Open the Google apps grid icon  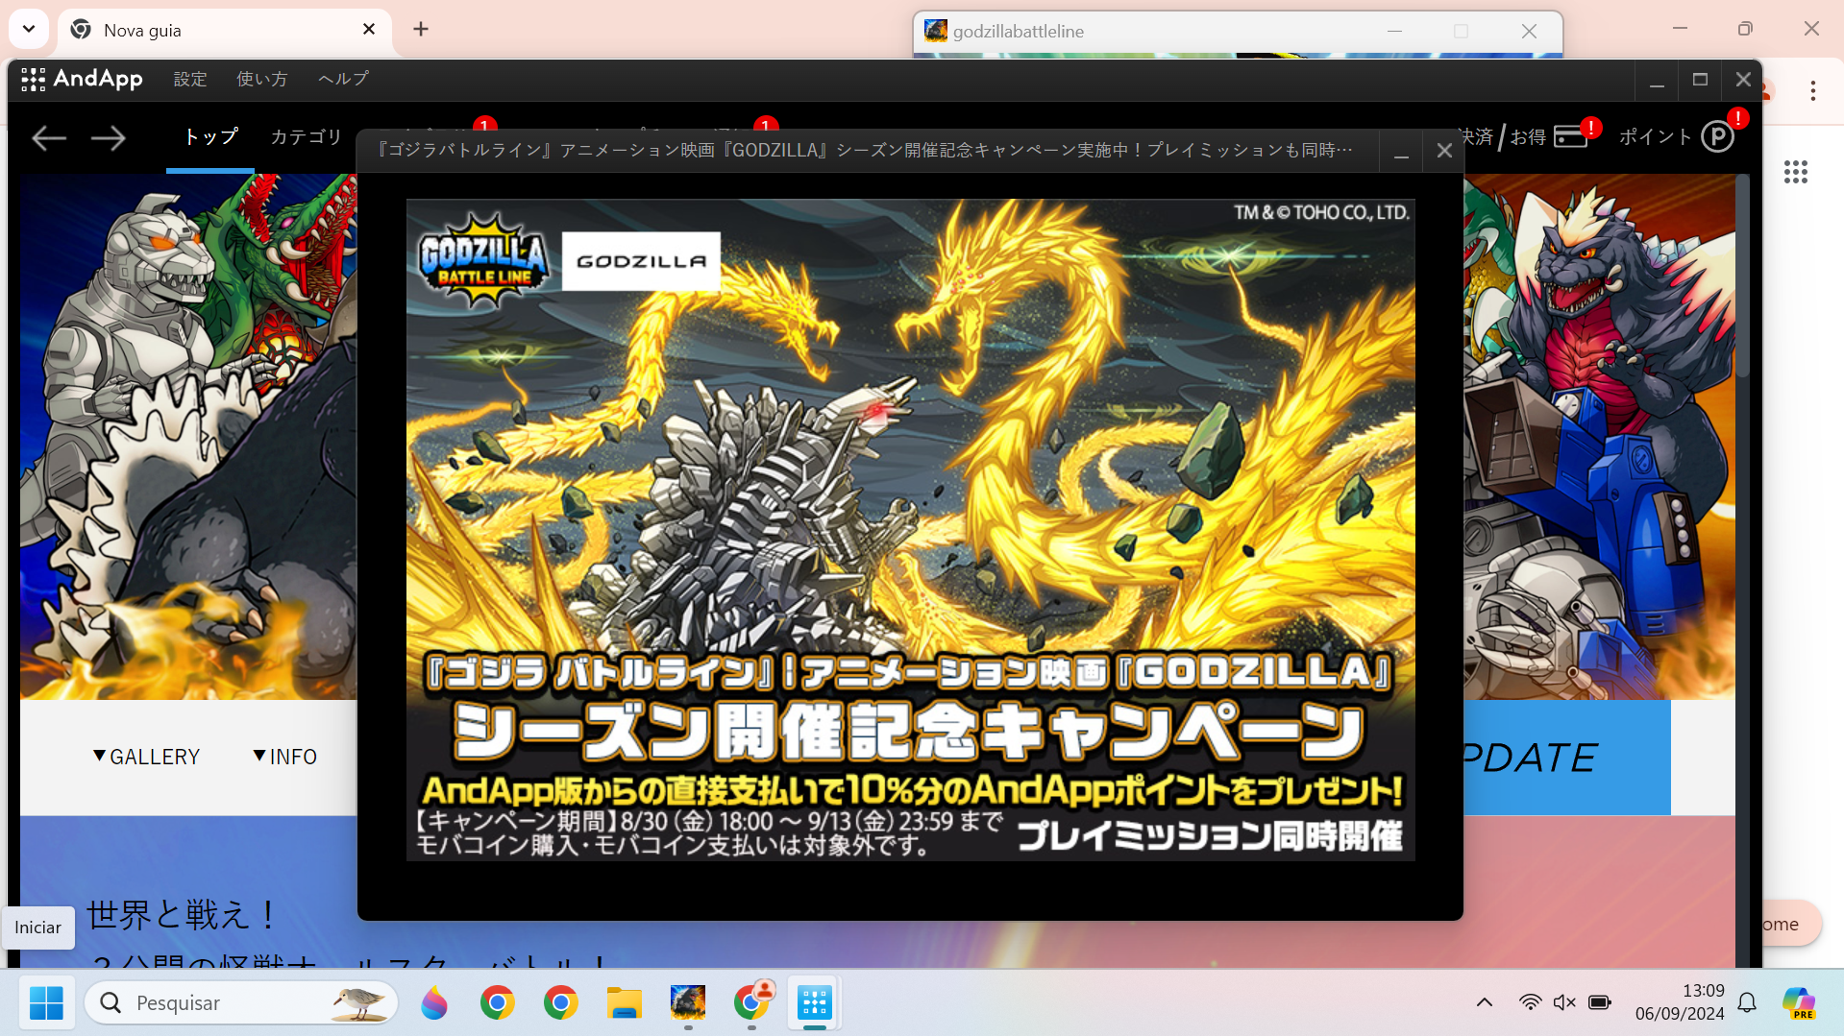pyautogui.click(x=1795, y=172)
